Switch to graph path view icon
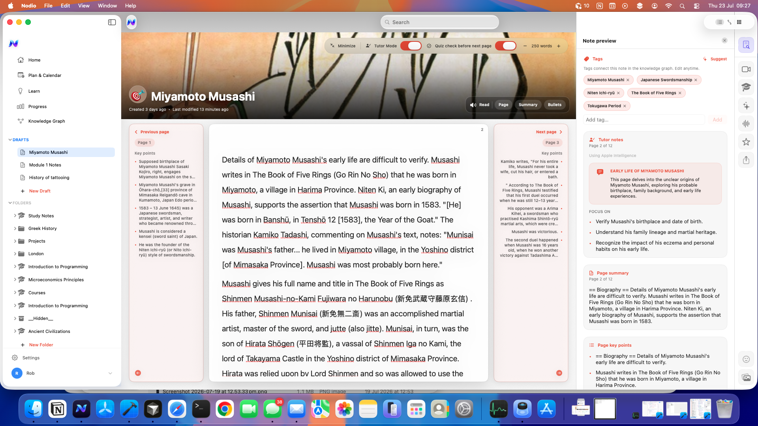The height and width of the screenshot is (426, 758). [730, 22]
